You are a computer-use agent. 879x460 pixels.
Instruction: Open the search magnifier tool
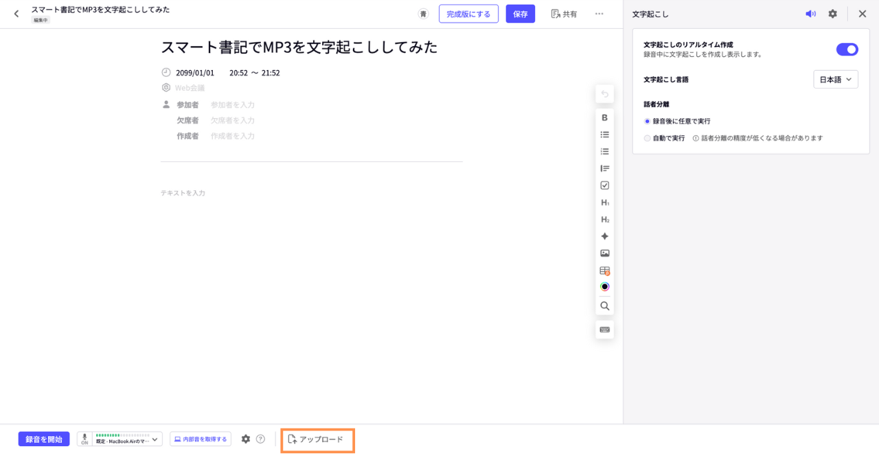604,306
